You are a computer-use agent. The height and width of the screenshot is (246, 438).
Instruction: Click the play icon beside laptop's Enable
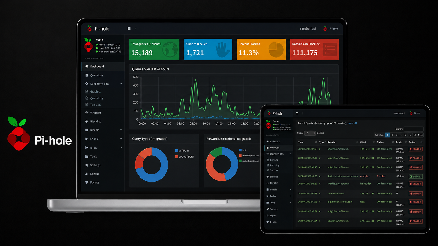pyautogui.click(x=87, y=139)
